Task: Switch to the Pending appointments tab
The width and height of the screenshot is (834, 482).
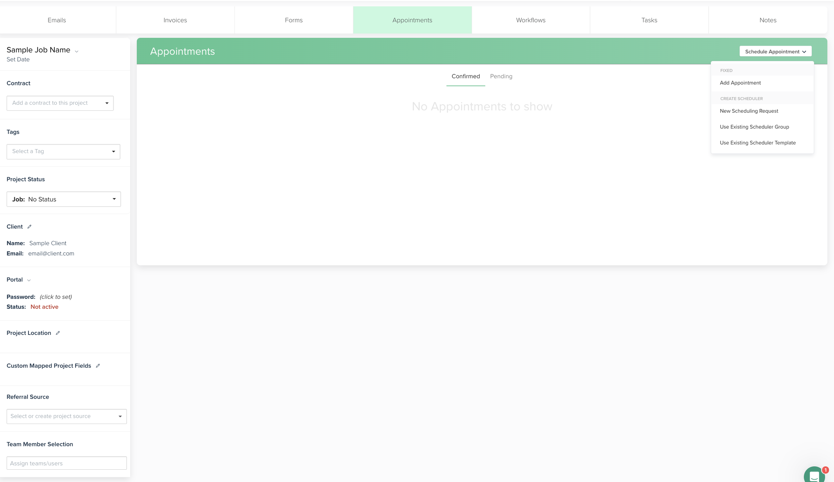Action: click(x=501, y=76)
